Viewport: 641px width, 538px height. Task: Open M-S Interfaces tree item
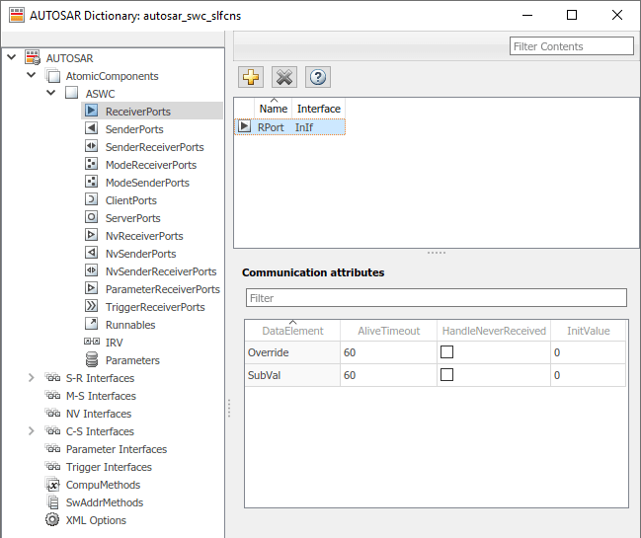pyautogui.click(x=101, y=396)
